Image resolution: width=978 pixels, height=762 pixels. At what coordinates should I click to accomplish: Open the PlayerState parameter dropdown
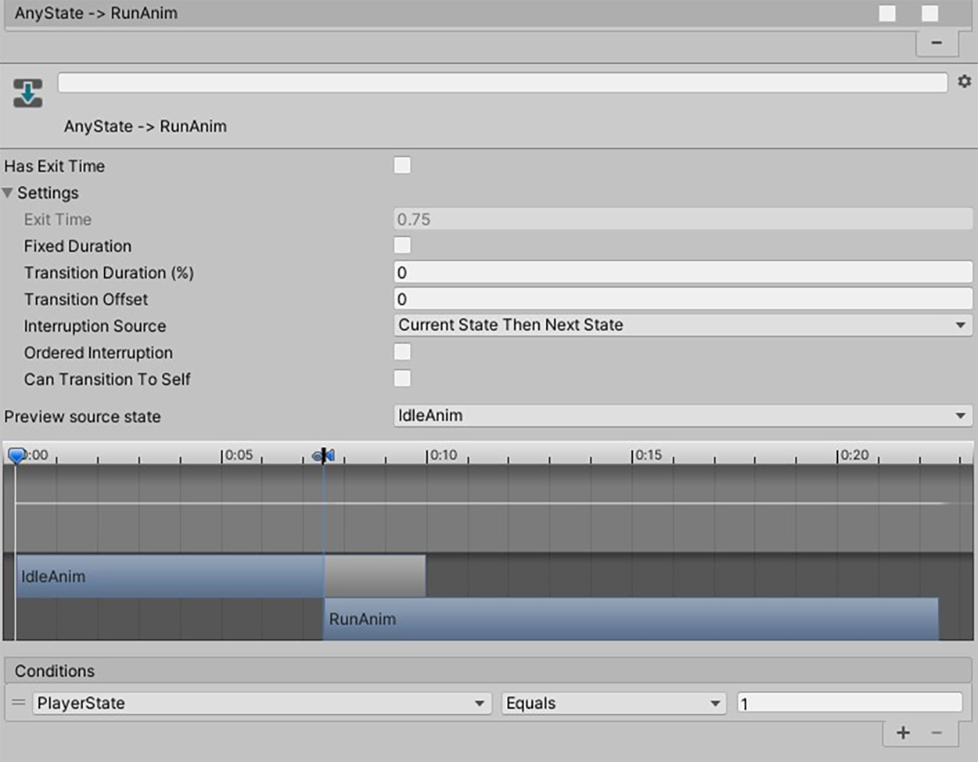pos(261,703)
